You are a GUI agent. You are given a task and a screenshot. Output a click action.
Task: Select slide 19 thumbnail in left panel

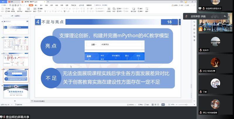pyautogui.click(x=16, y=91)
